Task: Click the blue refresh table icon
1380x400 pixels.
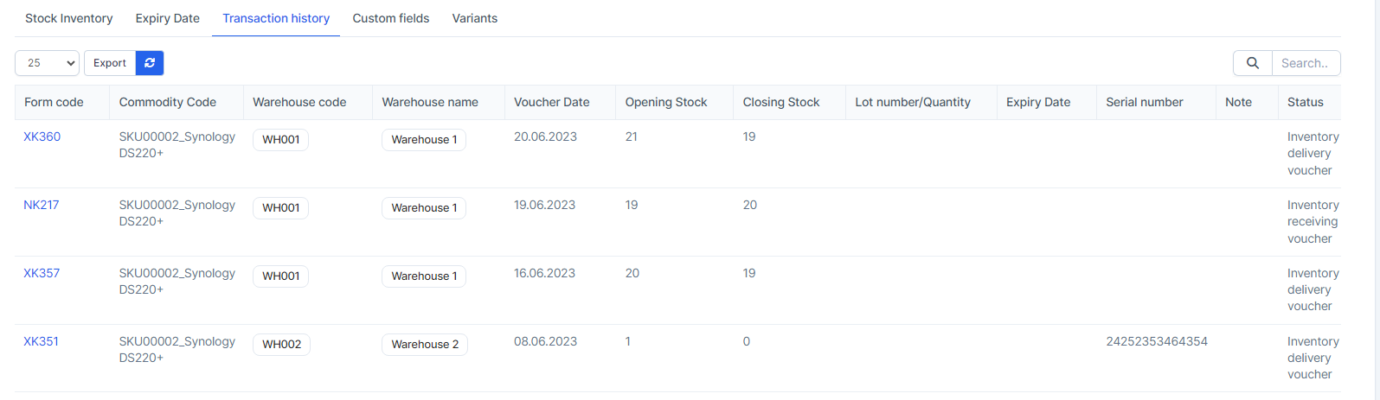Action: click(x=150, y=63)
